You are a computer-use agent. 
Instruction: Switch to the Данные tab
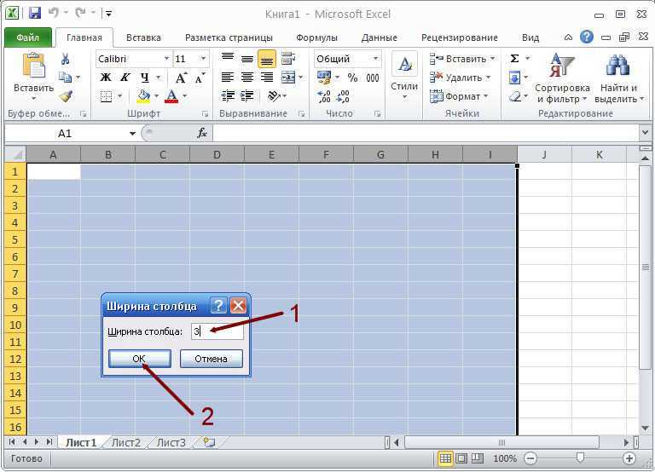[379, 37]
